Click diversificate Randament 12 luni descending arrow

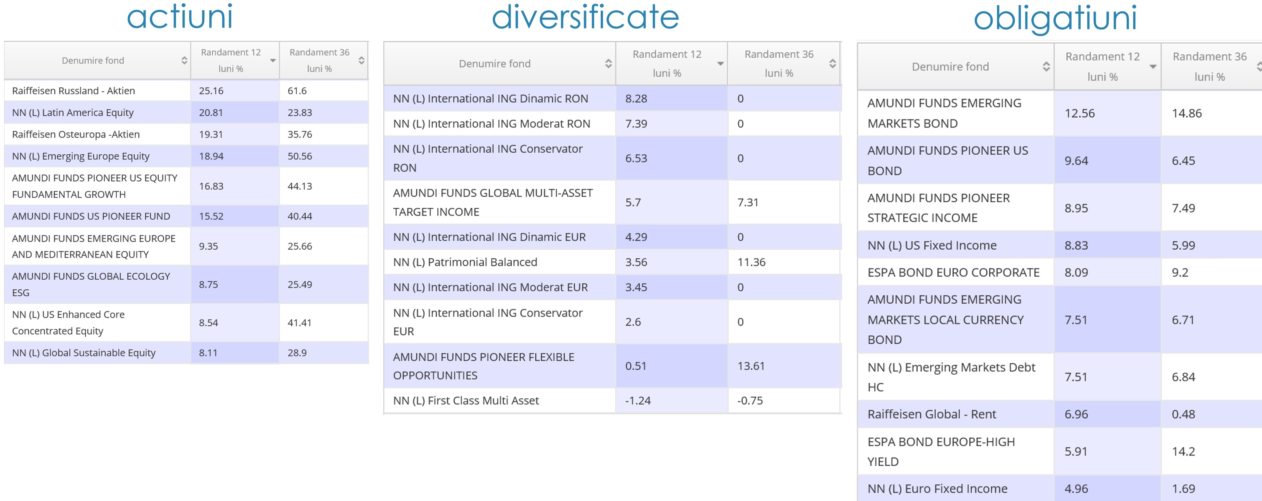pos(720,64)
